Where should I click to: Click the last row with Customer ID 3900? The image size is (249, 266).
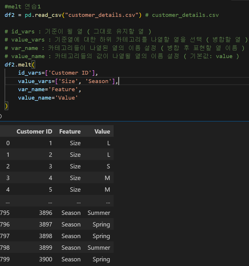click(x=57, y=259)
